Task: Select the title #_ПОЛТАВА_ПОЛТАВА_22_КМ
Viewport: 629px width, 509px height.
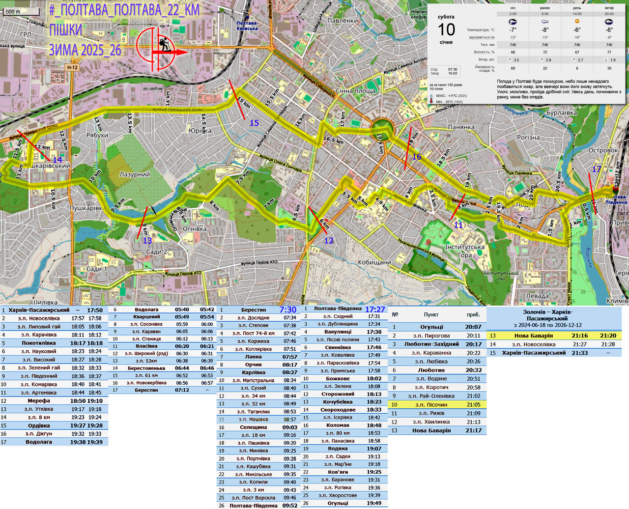Action: [125, 10]
